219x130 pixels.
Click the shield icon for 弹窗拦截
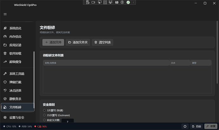(5, 82)
